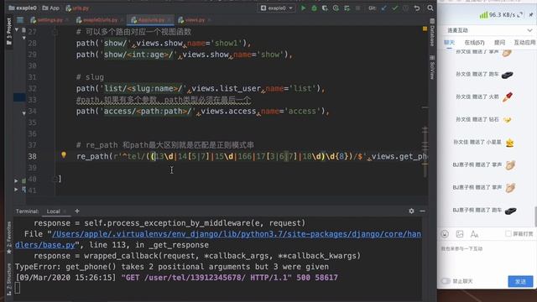Screen dimensions: 537x302
Task: Select the 聊天 tab in chat panel
Action: pyautogui.click(x=450, y=43)
